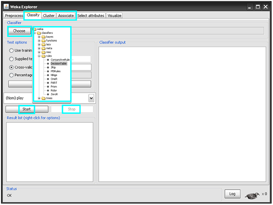The width and height of the screenshot is (273, 205).
Task: Click the OK status text
Action: (10, 195)
